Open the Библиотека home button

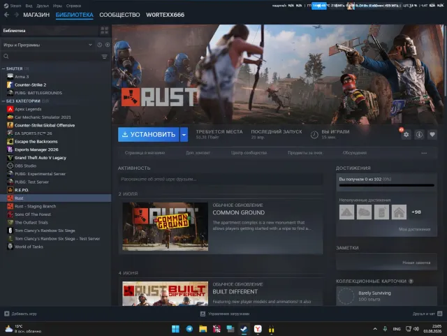coord(50,31)
